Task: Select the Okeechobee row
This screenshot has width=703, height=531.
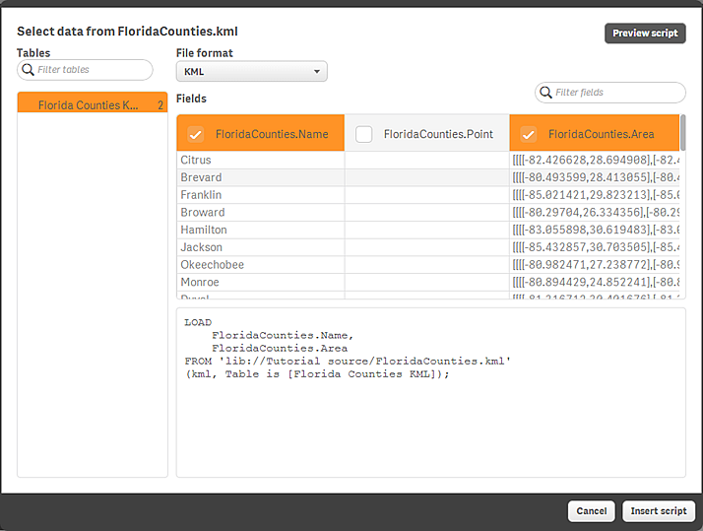Action: coord(260,265)
